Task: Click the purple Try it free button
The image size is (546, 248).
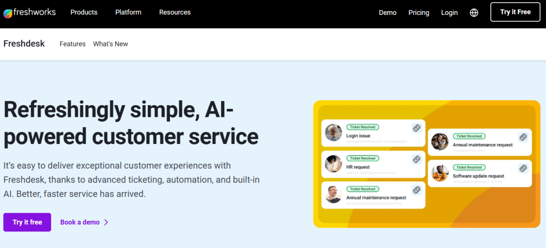Action: coord(27,222)
